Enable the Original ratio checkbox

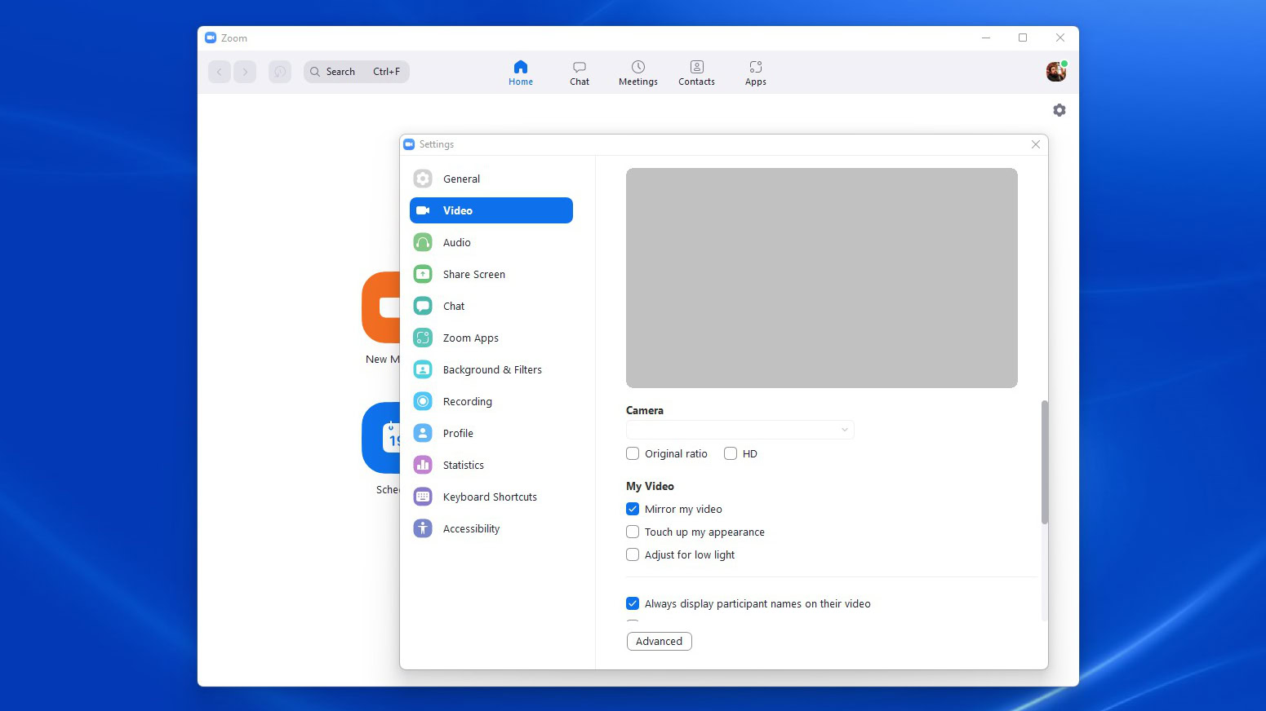[x=633, y=453]
